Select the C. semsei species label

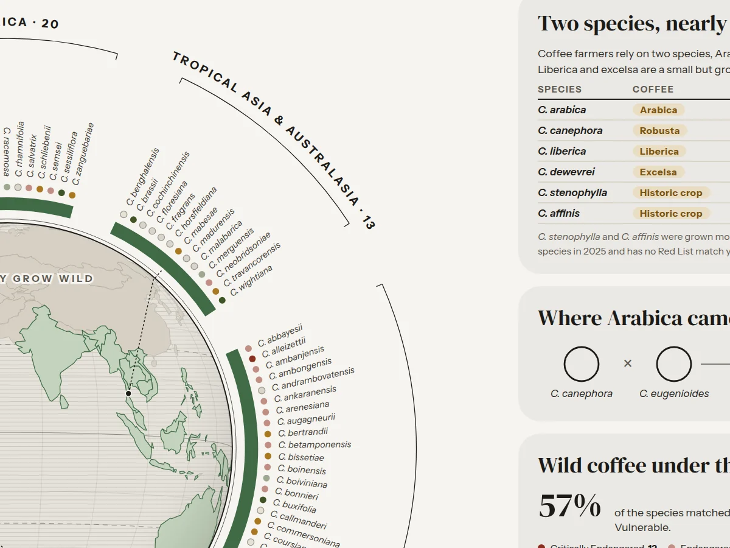pos(55,162)
